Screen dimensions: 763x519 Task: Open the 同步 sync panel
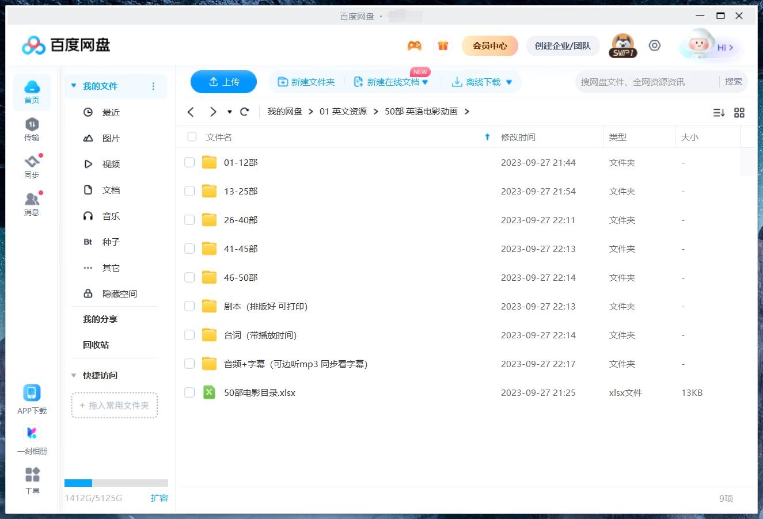click(x=32, y=166)
